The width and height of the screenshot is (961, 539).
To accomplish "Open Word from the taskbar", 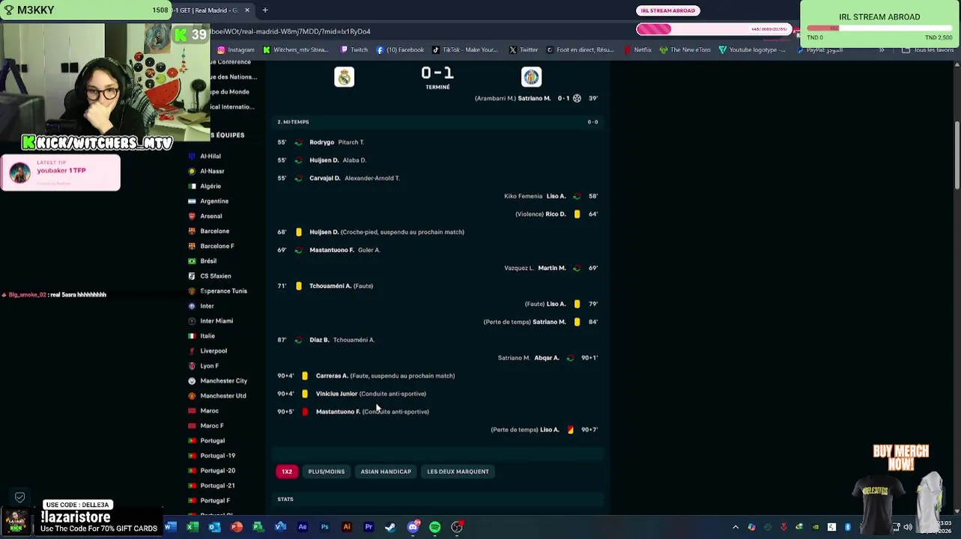I will click(x=170, y=527).
